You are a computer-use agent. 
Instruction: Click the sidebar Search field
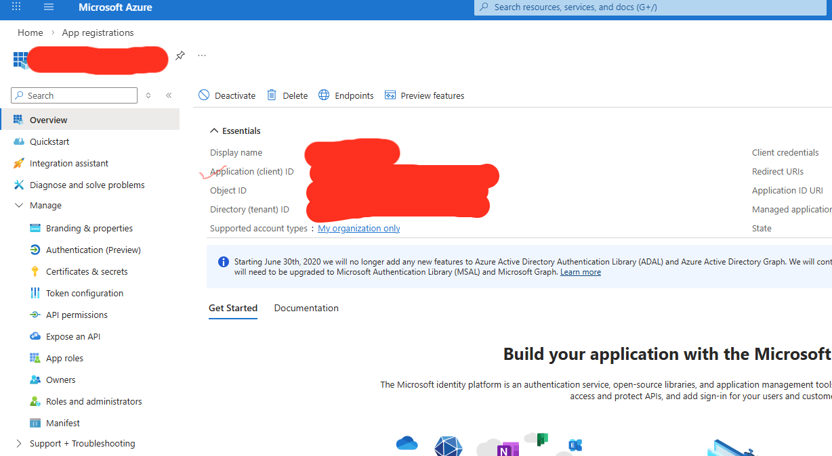74,95
